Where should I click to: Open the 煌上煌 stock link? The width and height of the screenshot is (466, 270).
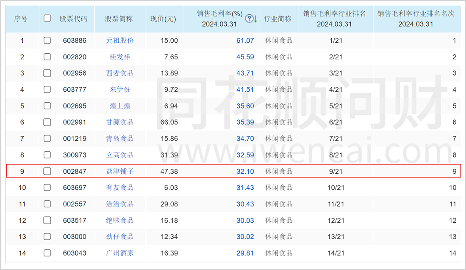pos(120,106)
